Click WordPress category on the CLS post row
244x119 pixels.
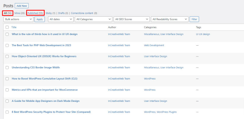pos(150,79)
